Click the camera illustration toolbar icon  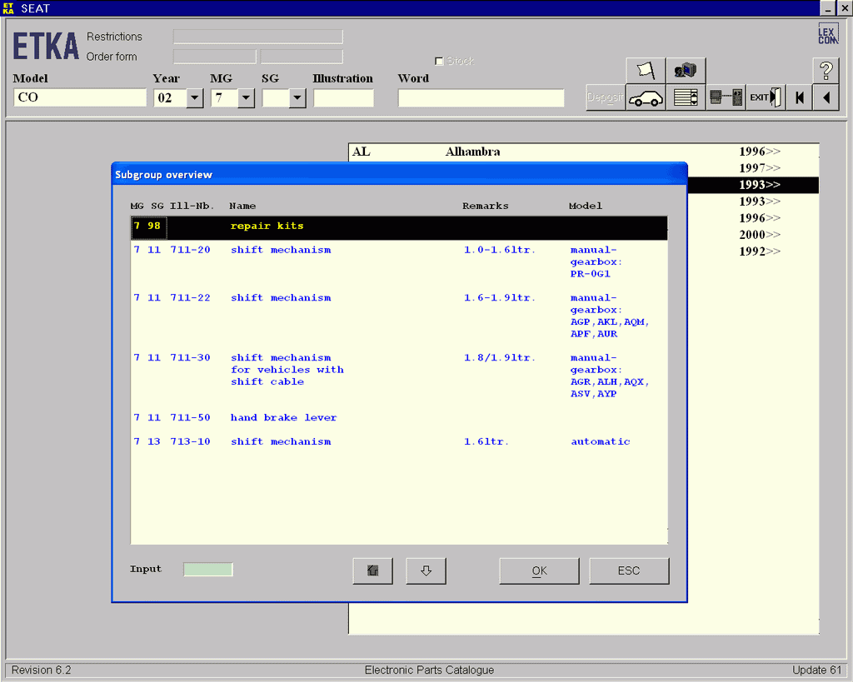686,71
